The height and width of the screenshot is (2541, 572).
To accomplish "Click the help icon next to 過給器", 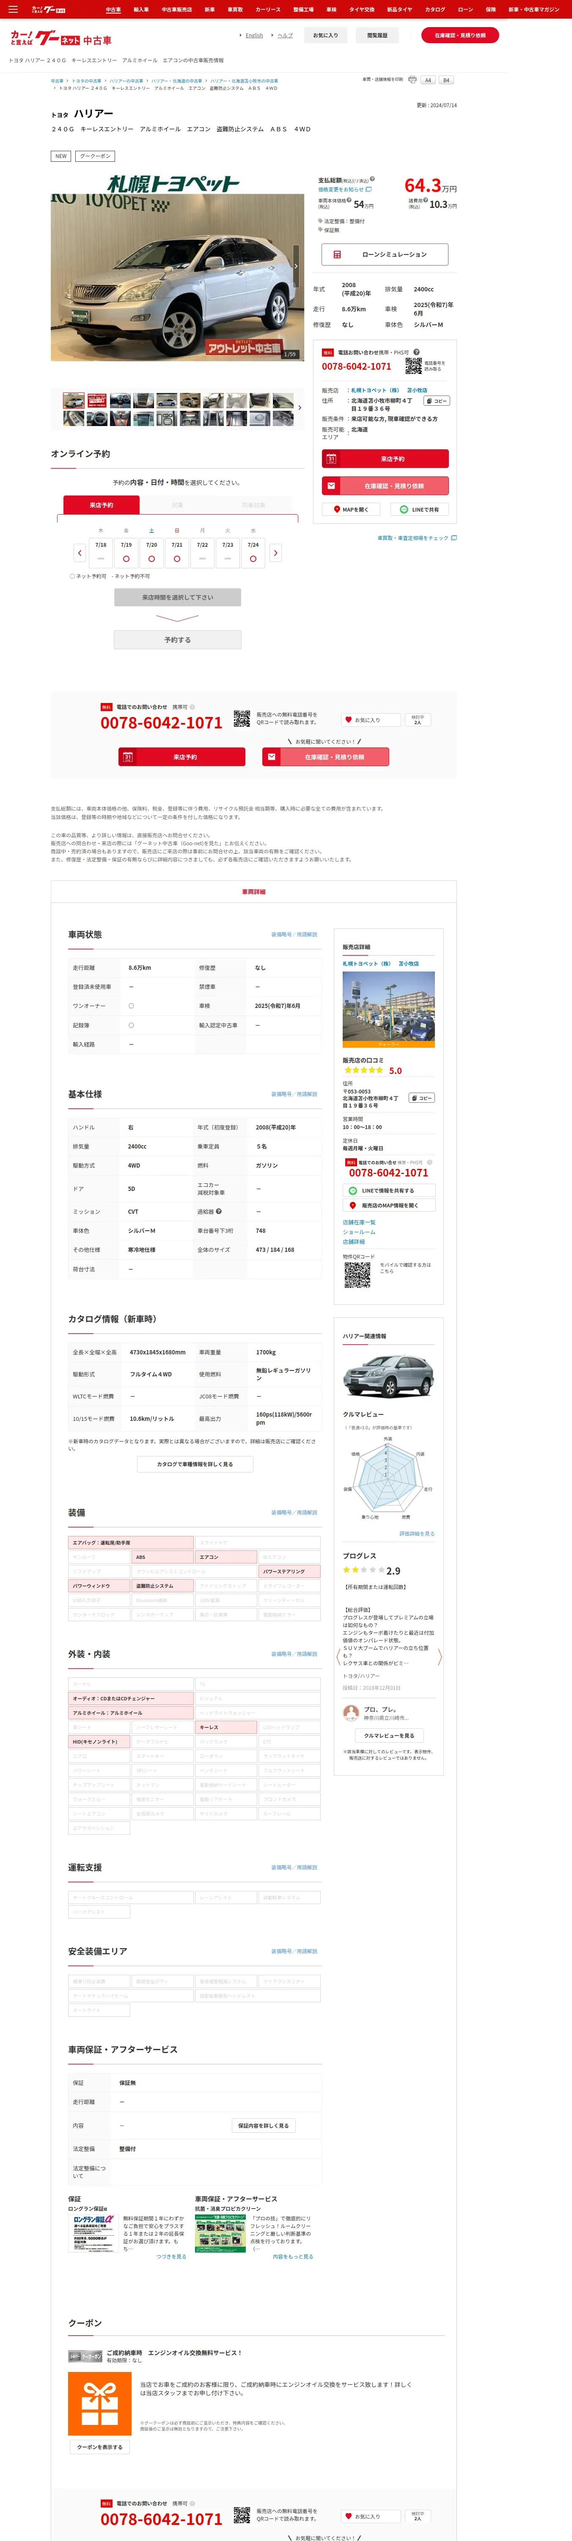I will [219, 1211].
